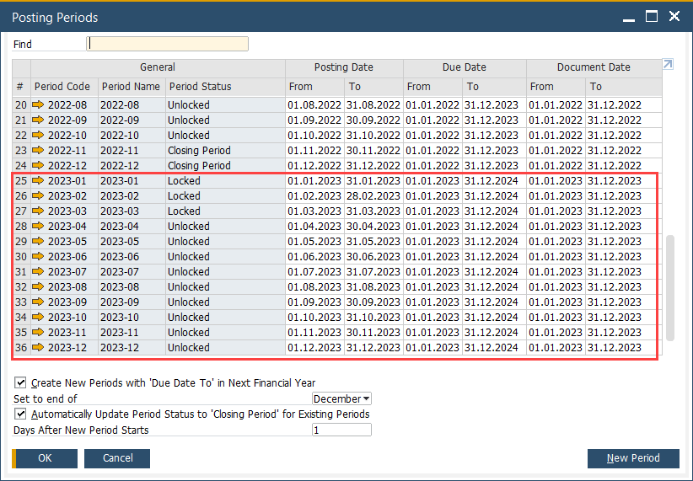Screen dimensions: 693x481
Task: Select Period Status cell of row 2023-04
Action: [x=224, y=227]
